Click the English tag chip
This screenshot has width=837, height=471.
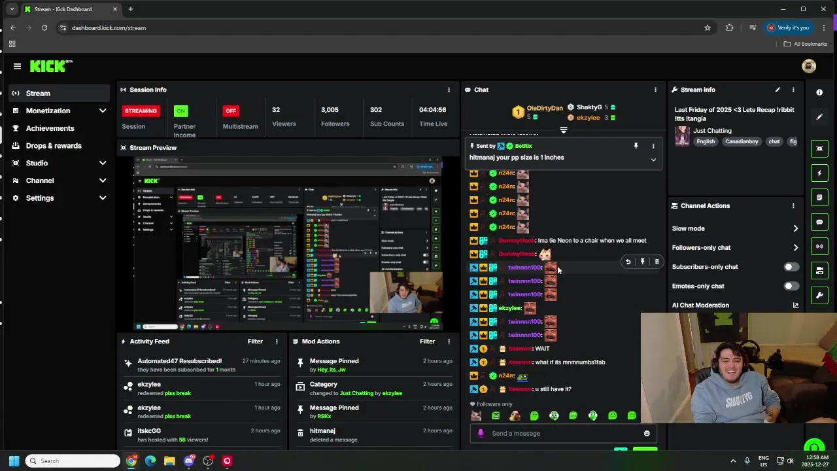click(706, 142)
